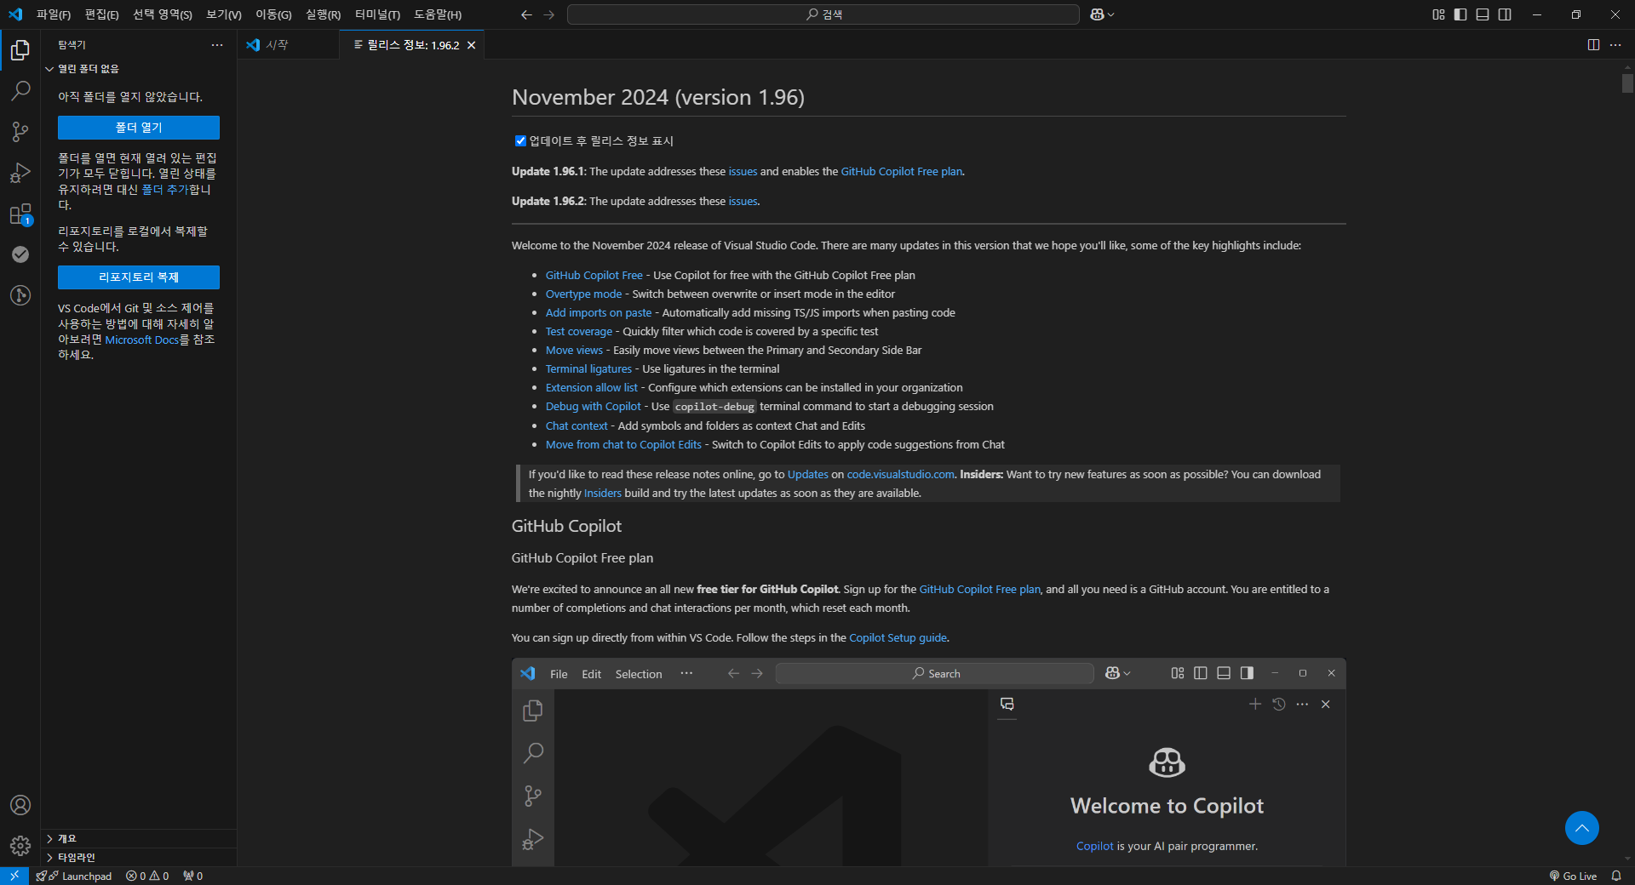
Task: Open the Testing checkmark view
Action: click(20, 254)
